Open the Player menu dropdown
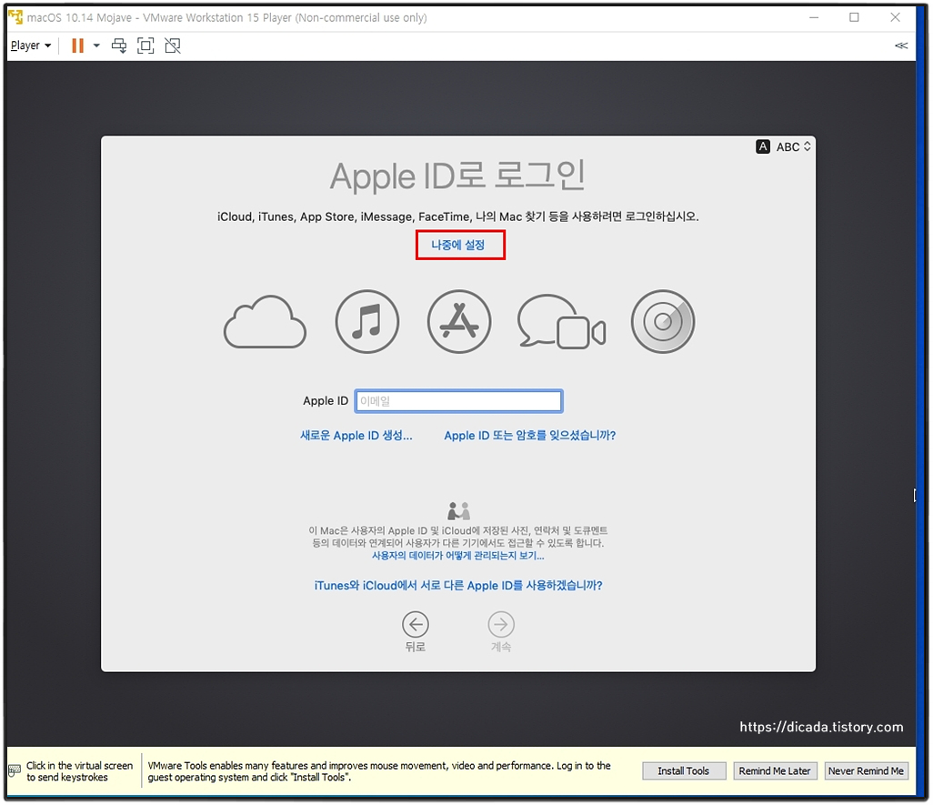The height and width of the screenshot is (805, 933). 31,45
